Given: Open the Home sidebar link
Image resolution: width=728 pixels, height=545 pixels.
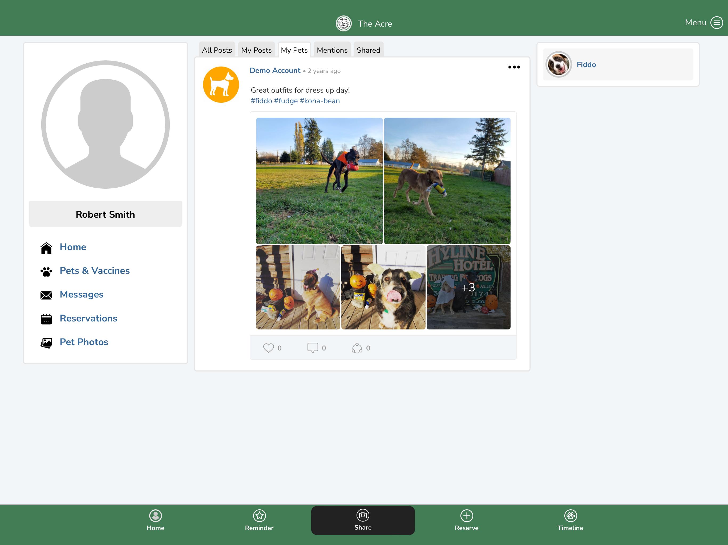Looking at the screenshot, I should 73,247.
